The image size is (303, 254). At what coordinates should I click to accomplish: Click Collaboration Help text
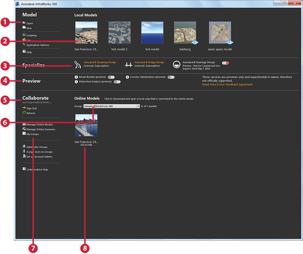coord(37,170)
